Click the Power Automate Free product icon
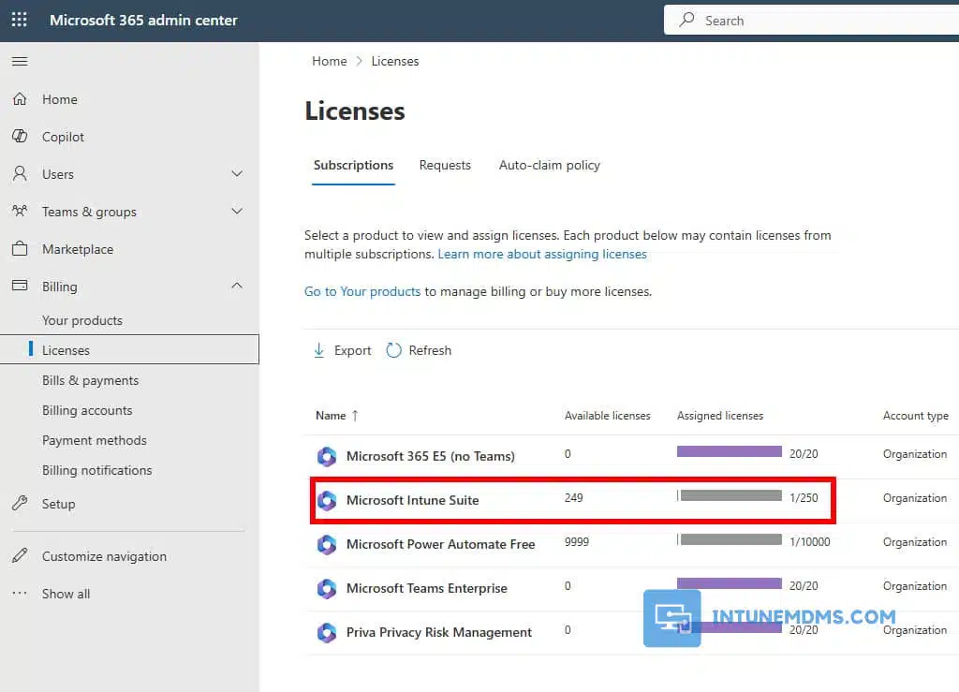The image size is (959, 692). tap(327, 544)
